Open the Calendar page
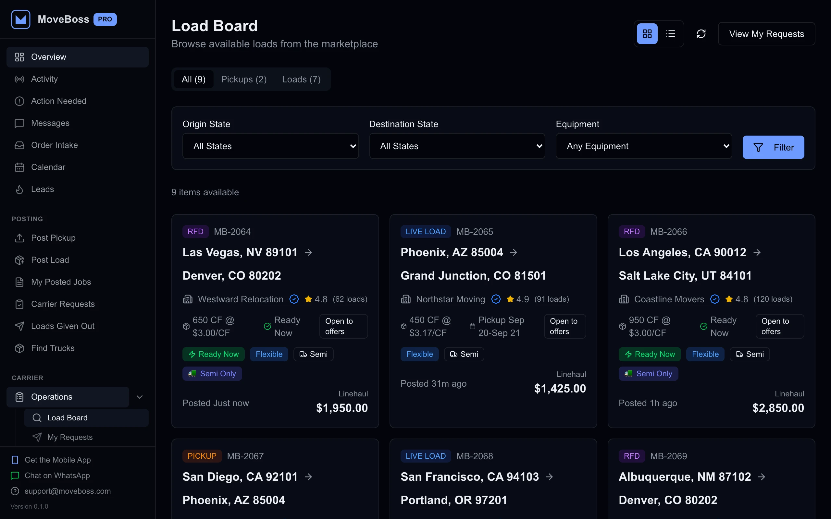Screen dimensions: 831x519 pos(78,167)
